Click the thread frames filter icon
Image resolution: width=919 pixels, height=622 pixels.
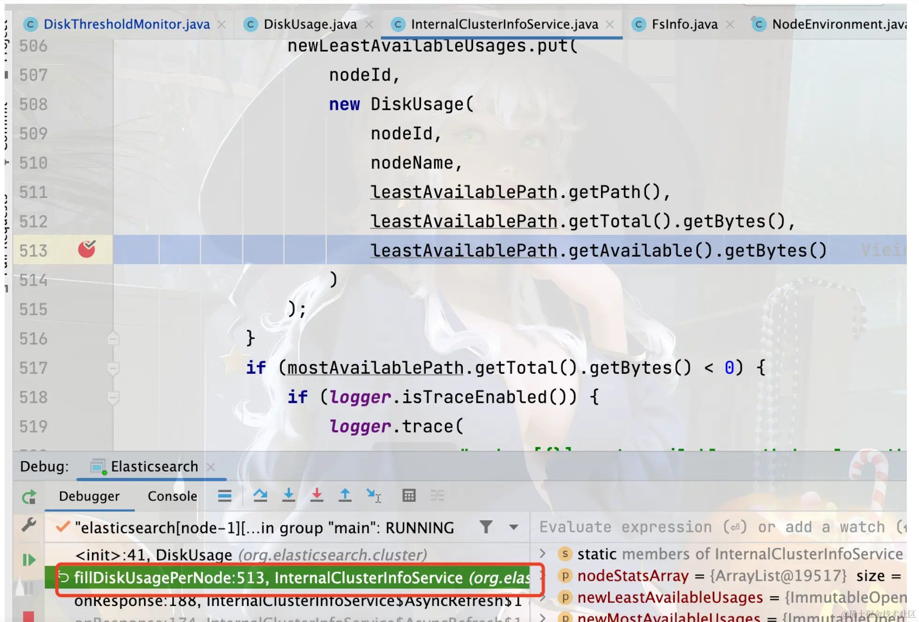486,527
